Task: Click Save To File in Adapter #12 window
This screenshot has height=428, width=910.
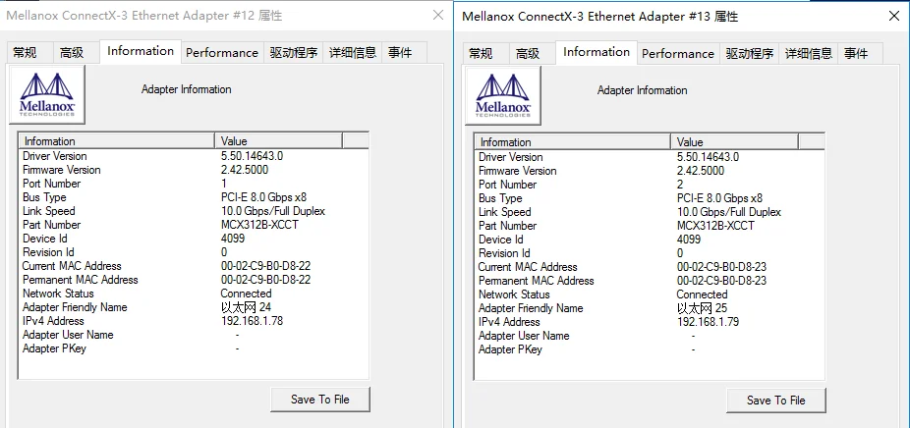Action: tap(320, 399)
